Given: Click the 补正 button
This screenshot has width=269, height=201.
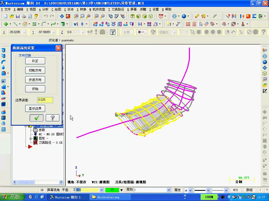Looking at the screenshot, I should [x=35, y=61].
